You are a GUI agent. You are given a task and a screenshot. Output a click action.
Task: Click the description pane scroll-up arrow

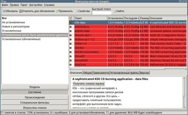point(184,78)
